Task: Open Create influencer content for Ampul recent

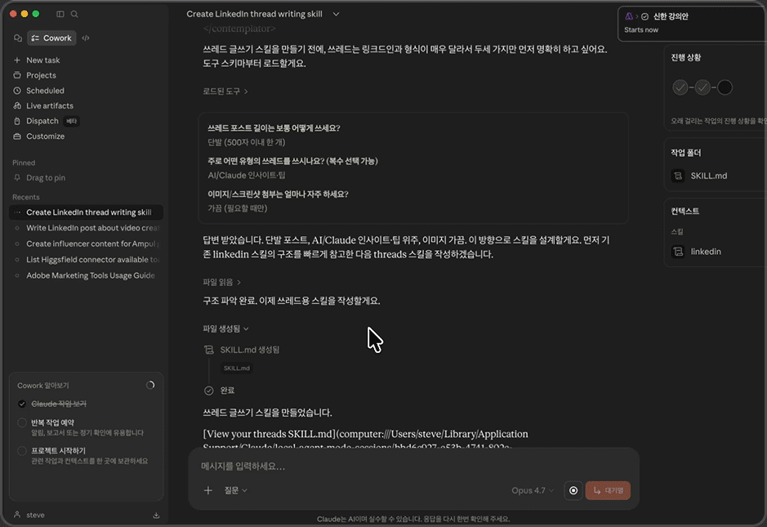Action: coord(86,243)
